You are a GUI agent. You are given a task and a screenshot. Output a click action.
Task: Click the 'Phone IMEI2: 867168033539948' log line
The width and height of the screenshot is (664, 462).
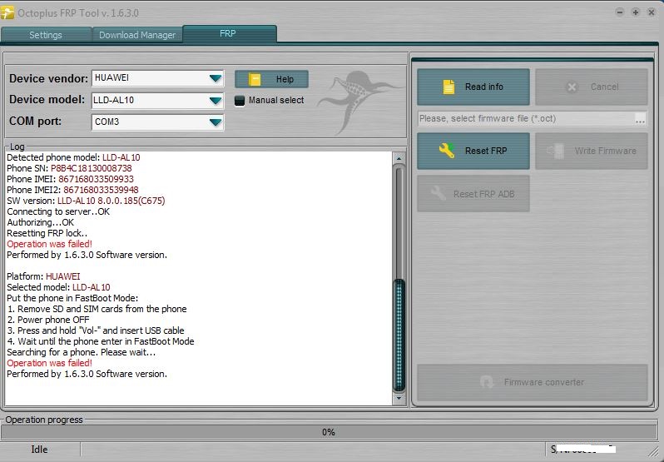(72, 190)
